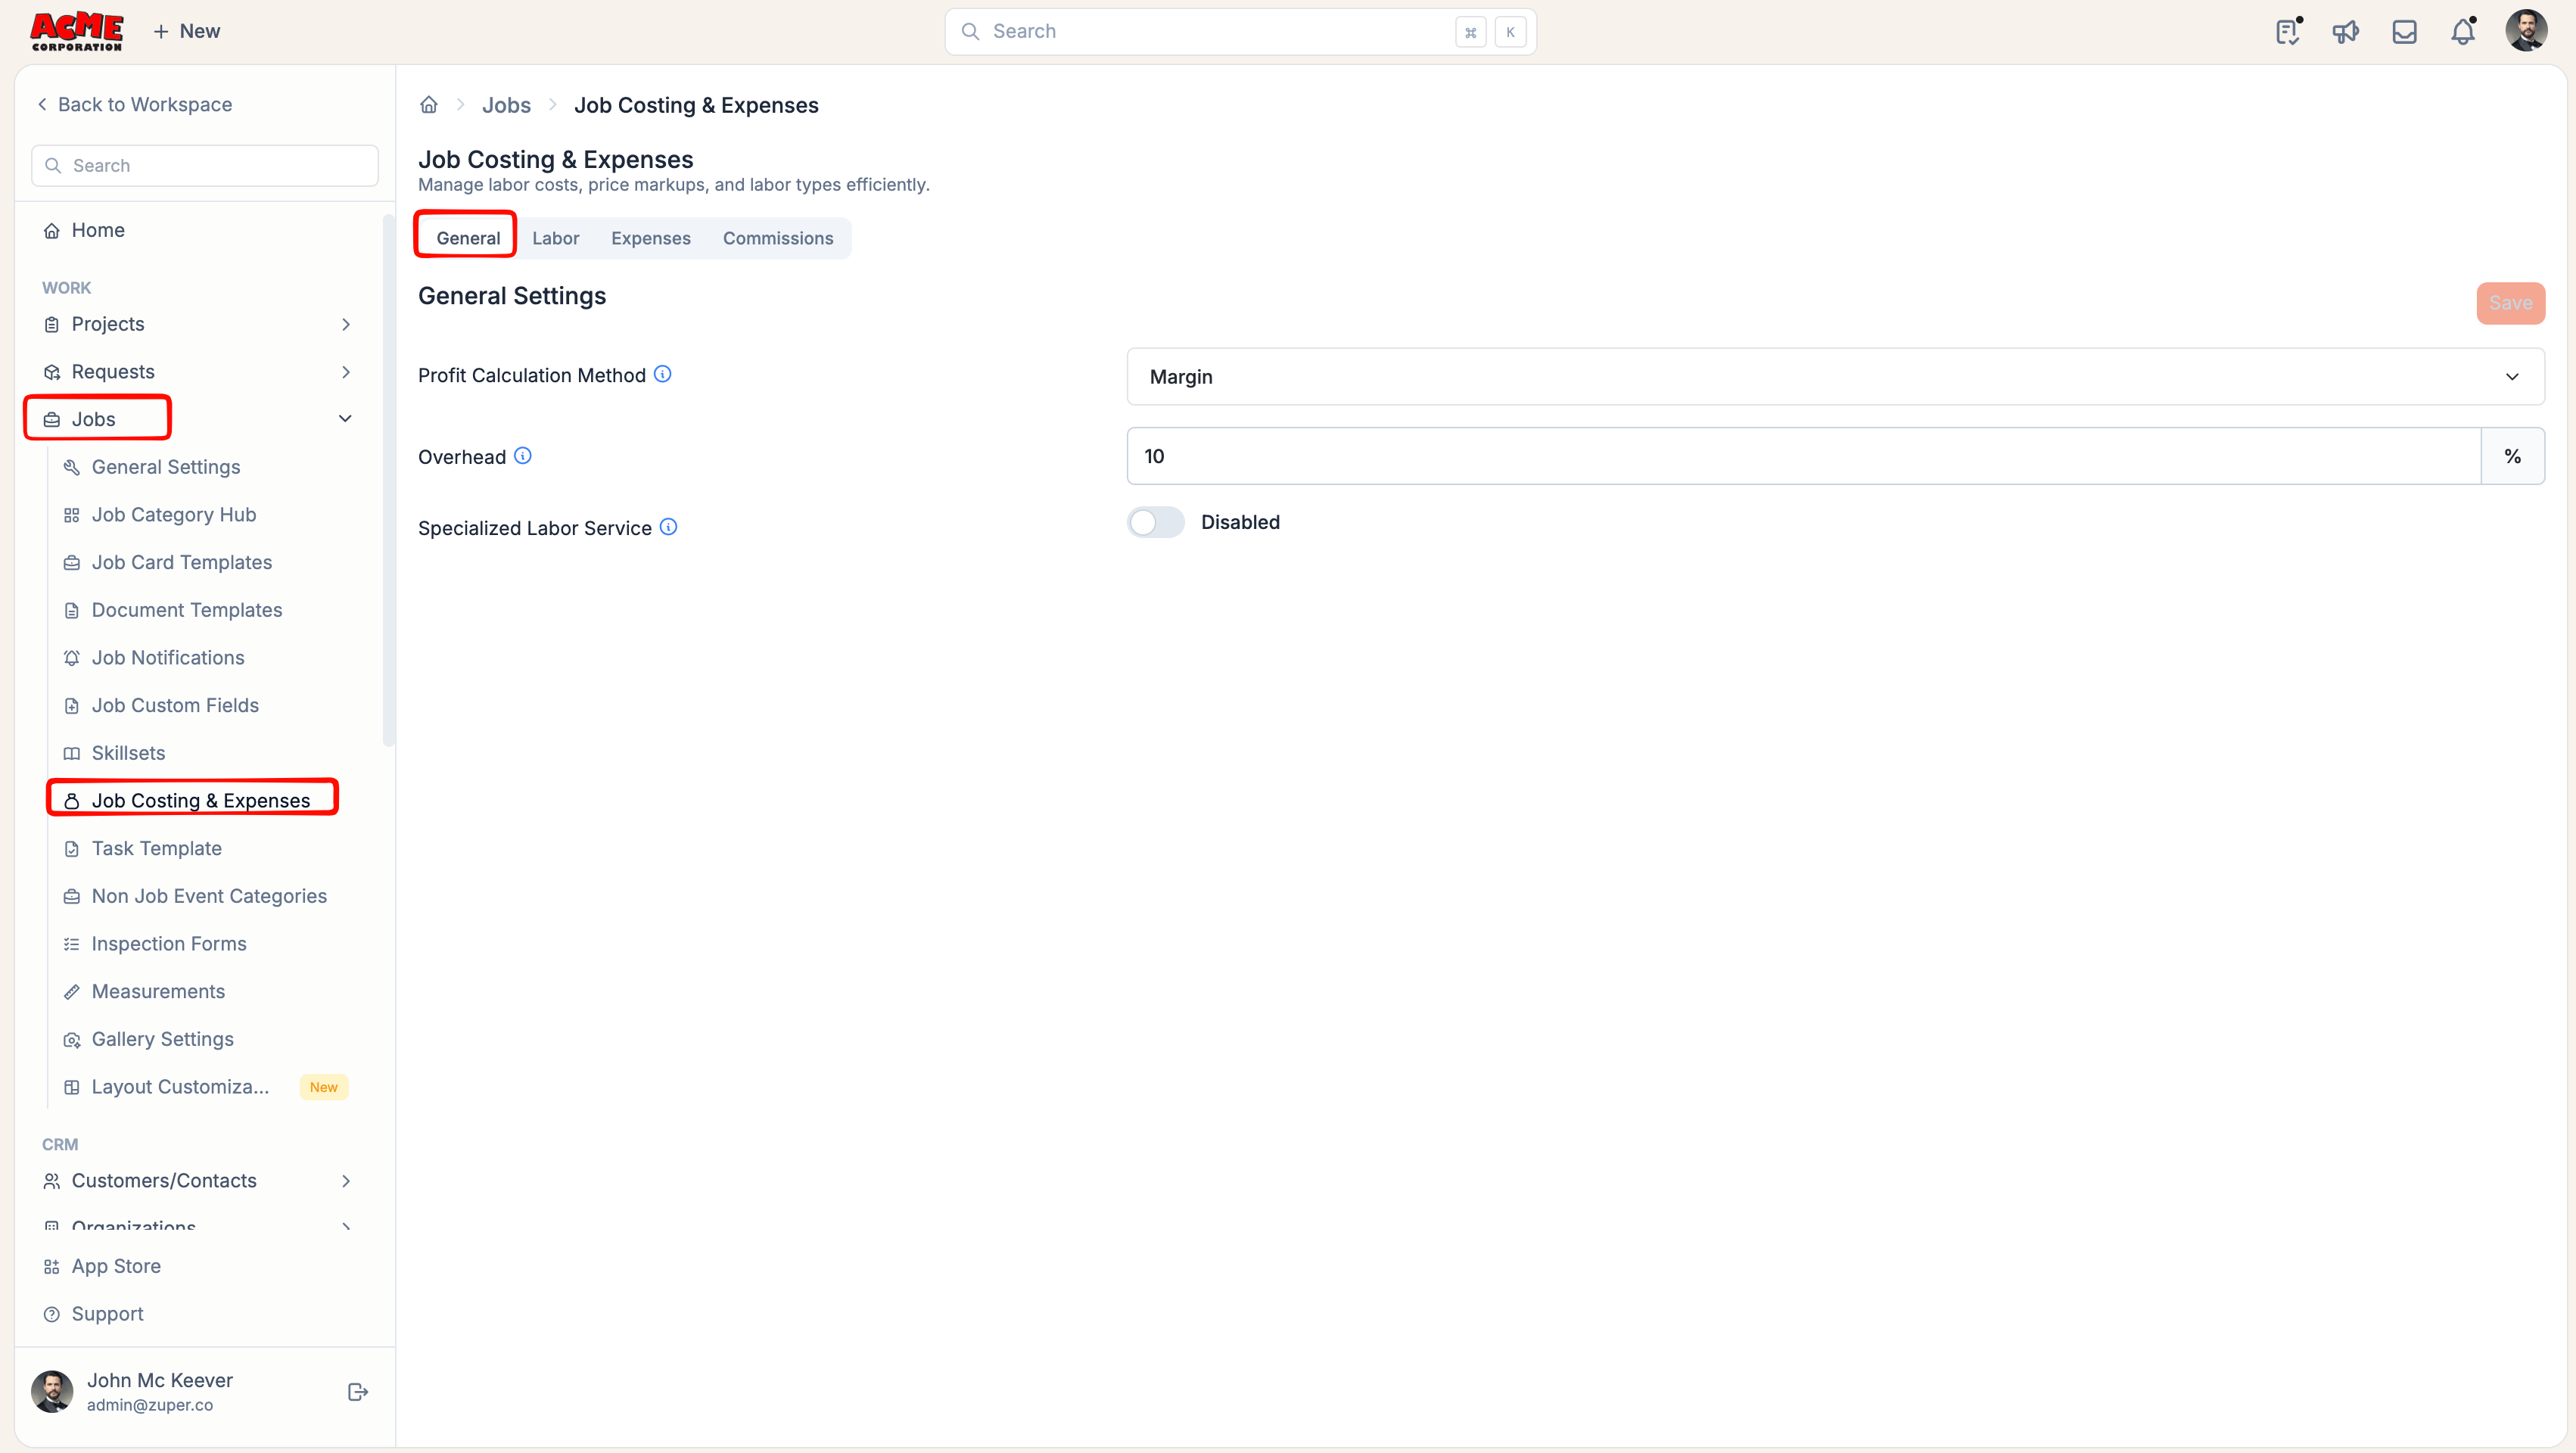Screen dimensions: 2576x1453
Task: Open Measurements settings
Action: click(158, 992)
